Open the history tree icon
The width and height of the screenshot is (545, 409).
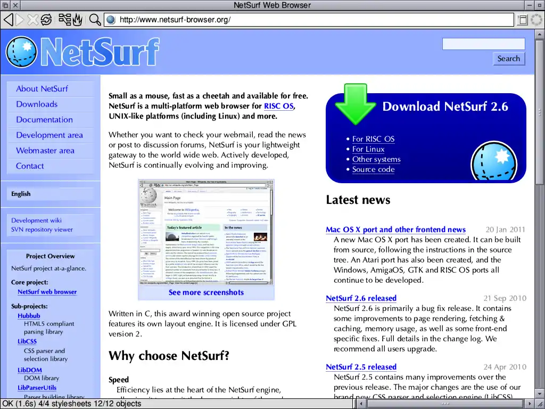[x=64, y=20]
